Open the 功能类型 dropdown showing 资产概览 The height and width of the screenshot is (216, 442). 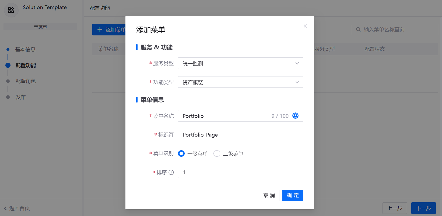pyautogui.click(x=241, y=82)
